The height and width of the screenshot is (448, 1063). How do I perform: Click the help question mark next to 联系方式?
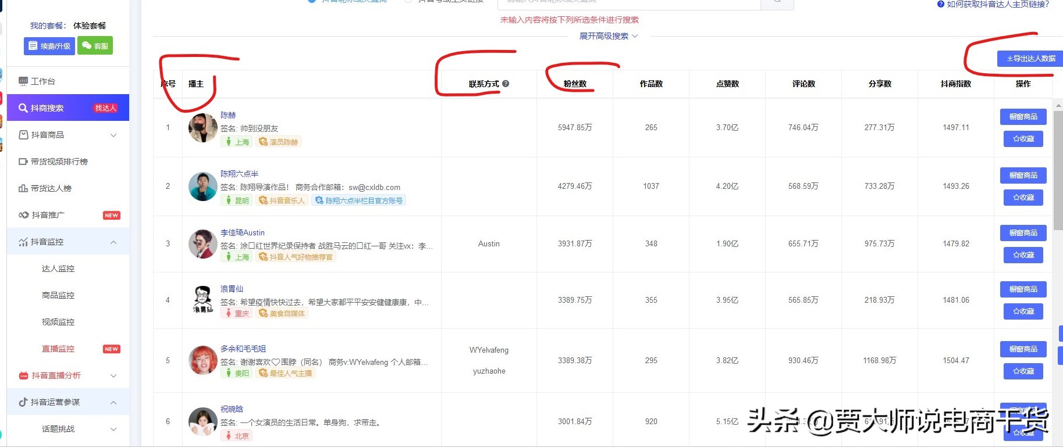(x=506, y=84)
